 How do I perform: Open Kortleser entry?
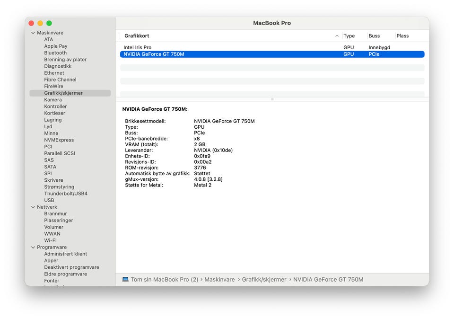click(x=54, y=113)
